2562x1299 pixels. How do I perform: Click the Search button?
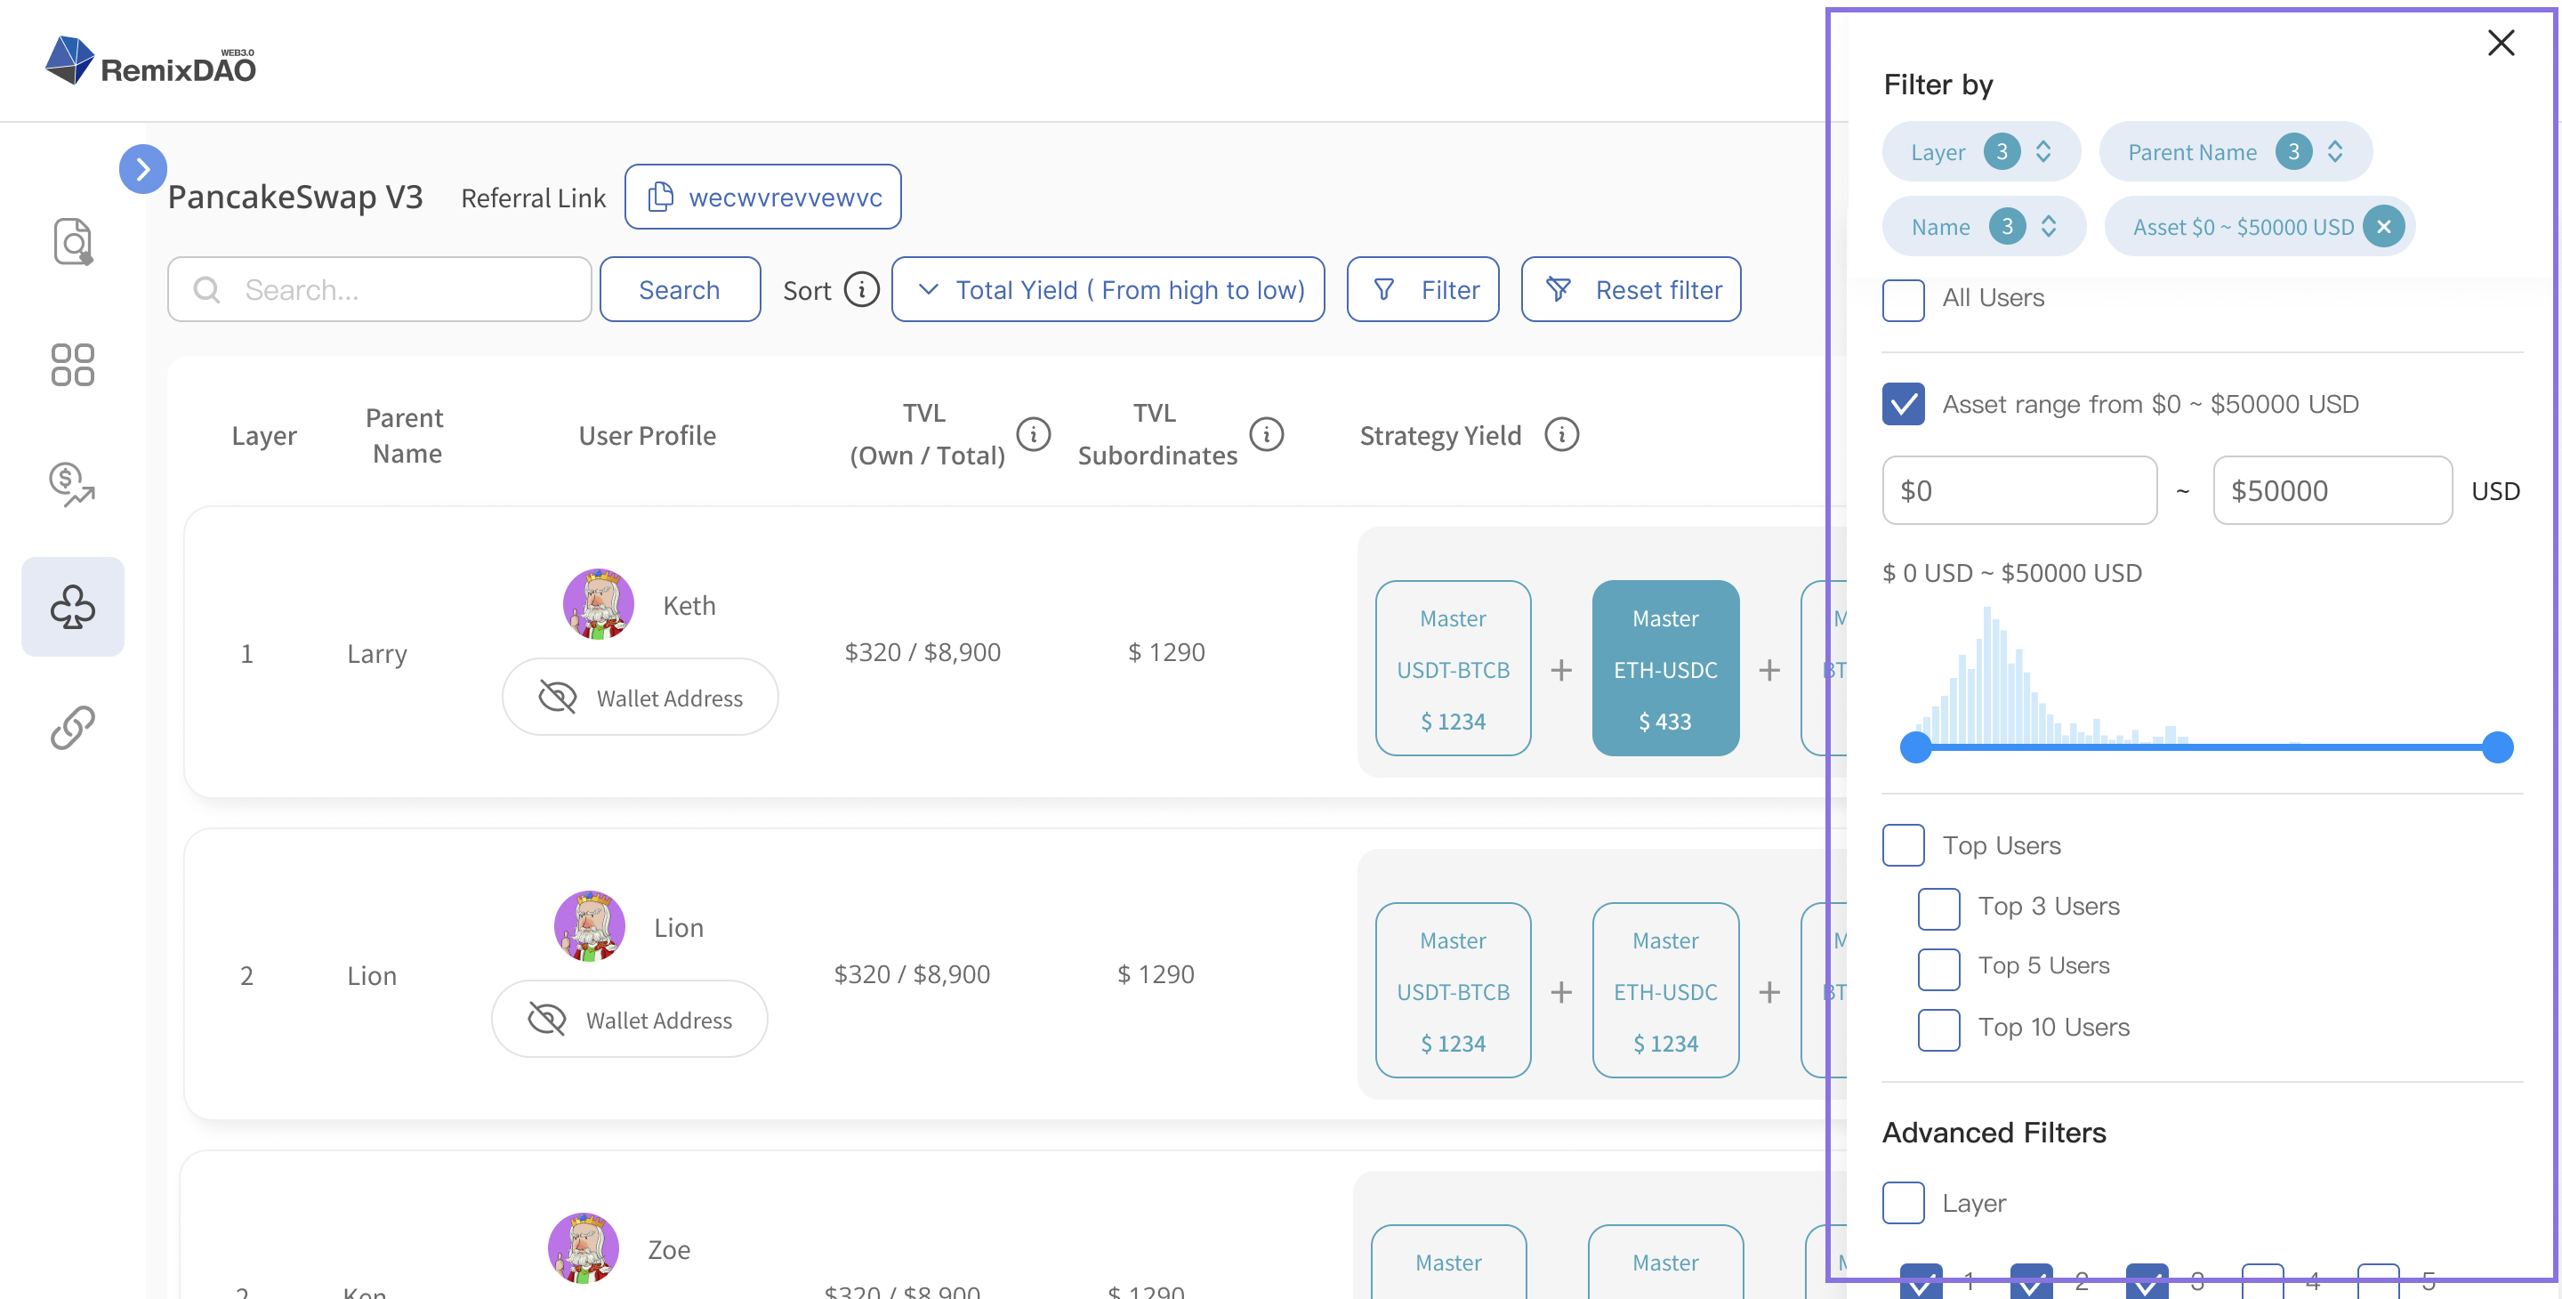[680, 289]
